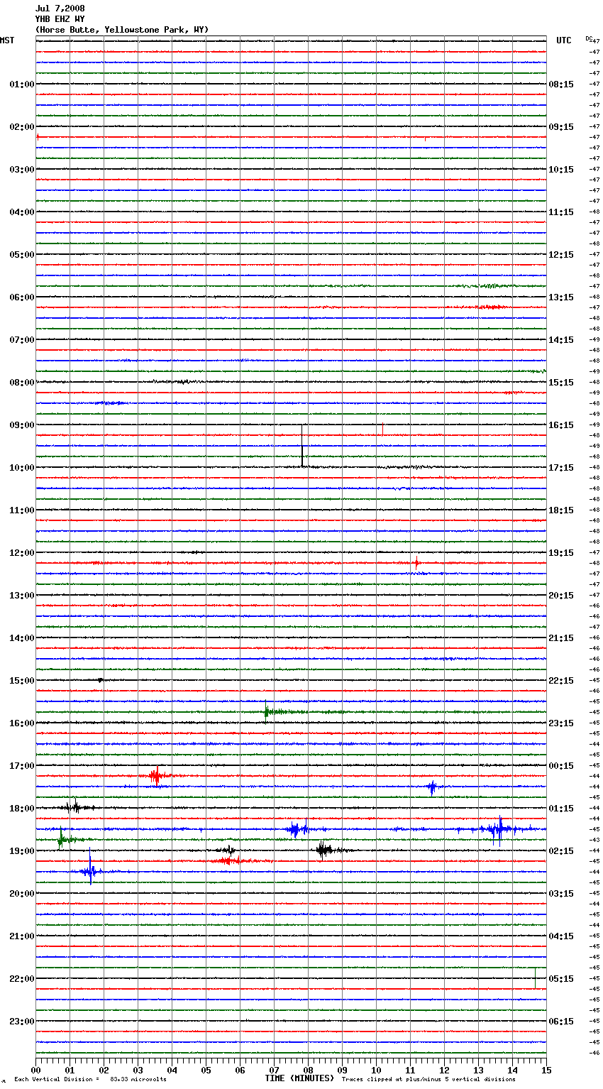The height and width of the screenshot is (1089, 603).
Task: Click the blue event on the 17:30 trace
Action: pyautogui.click(x=432, y=787)
